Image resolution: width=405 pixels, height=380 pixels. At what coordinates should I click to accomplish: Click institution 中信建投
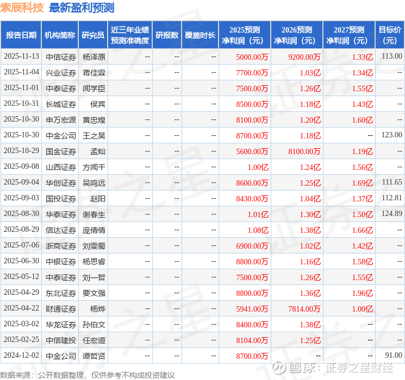tap(61, 340)
